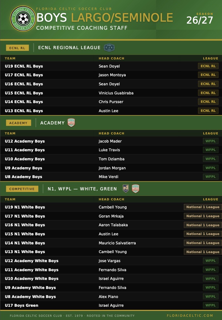Image resolution: width=222 pixels, height=320 pixels.
Task: Click the National 1 League badge for U16 N1 White Boys
Action: point(203,225)
